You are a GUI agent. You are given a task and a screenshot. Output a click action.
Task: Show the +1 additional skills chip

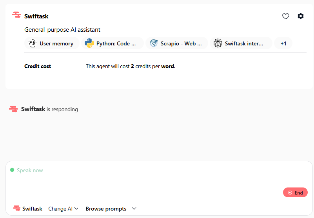(283, 43)
